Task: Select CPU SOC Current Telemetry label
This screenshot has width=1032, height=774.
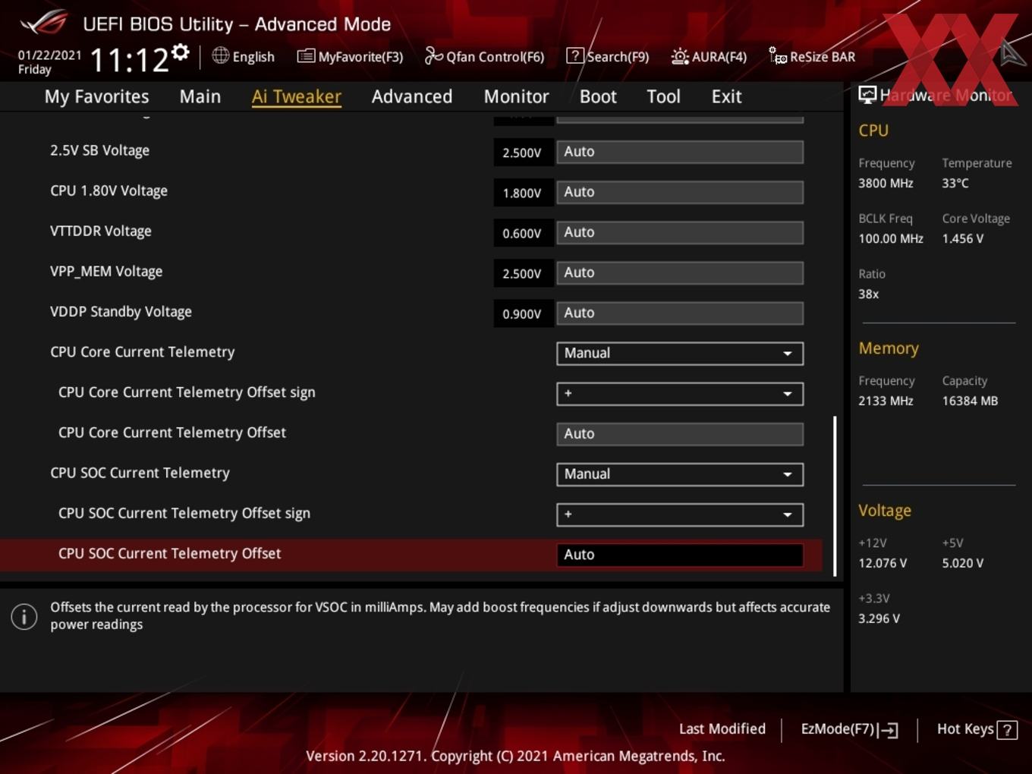Action: click(x=140, y=472)
